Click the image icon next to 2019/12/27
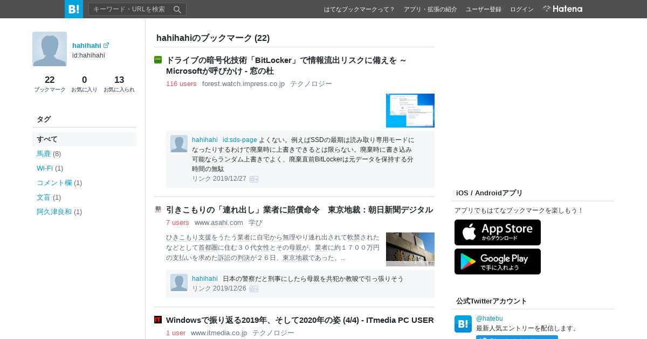 (x=254, y=179)
